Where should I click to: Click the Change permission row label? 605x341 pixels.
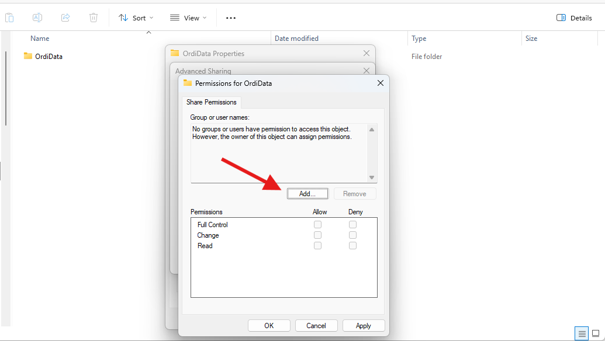point(208,235)
